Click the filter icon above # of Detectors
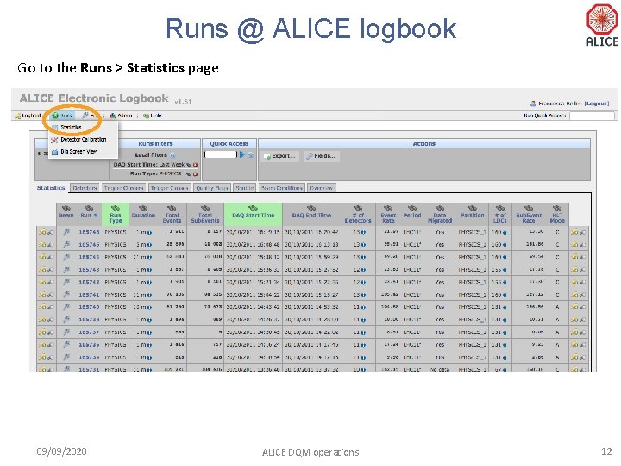The image size is (621, 466). coord(358,208)
